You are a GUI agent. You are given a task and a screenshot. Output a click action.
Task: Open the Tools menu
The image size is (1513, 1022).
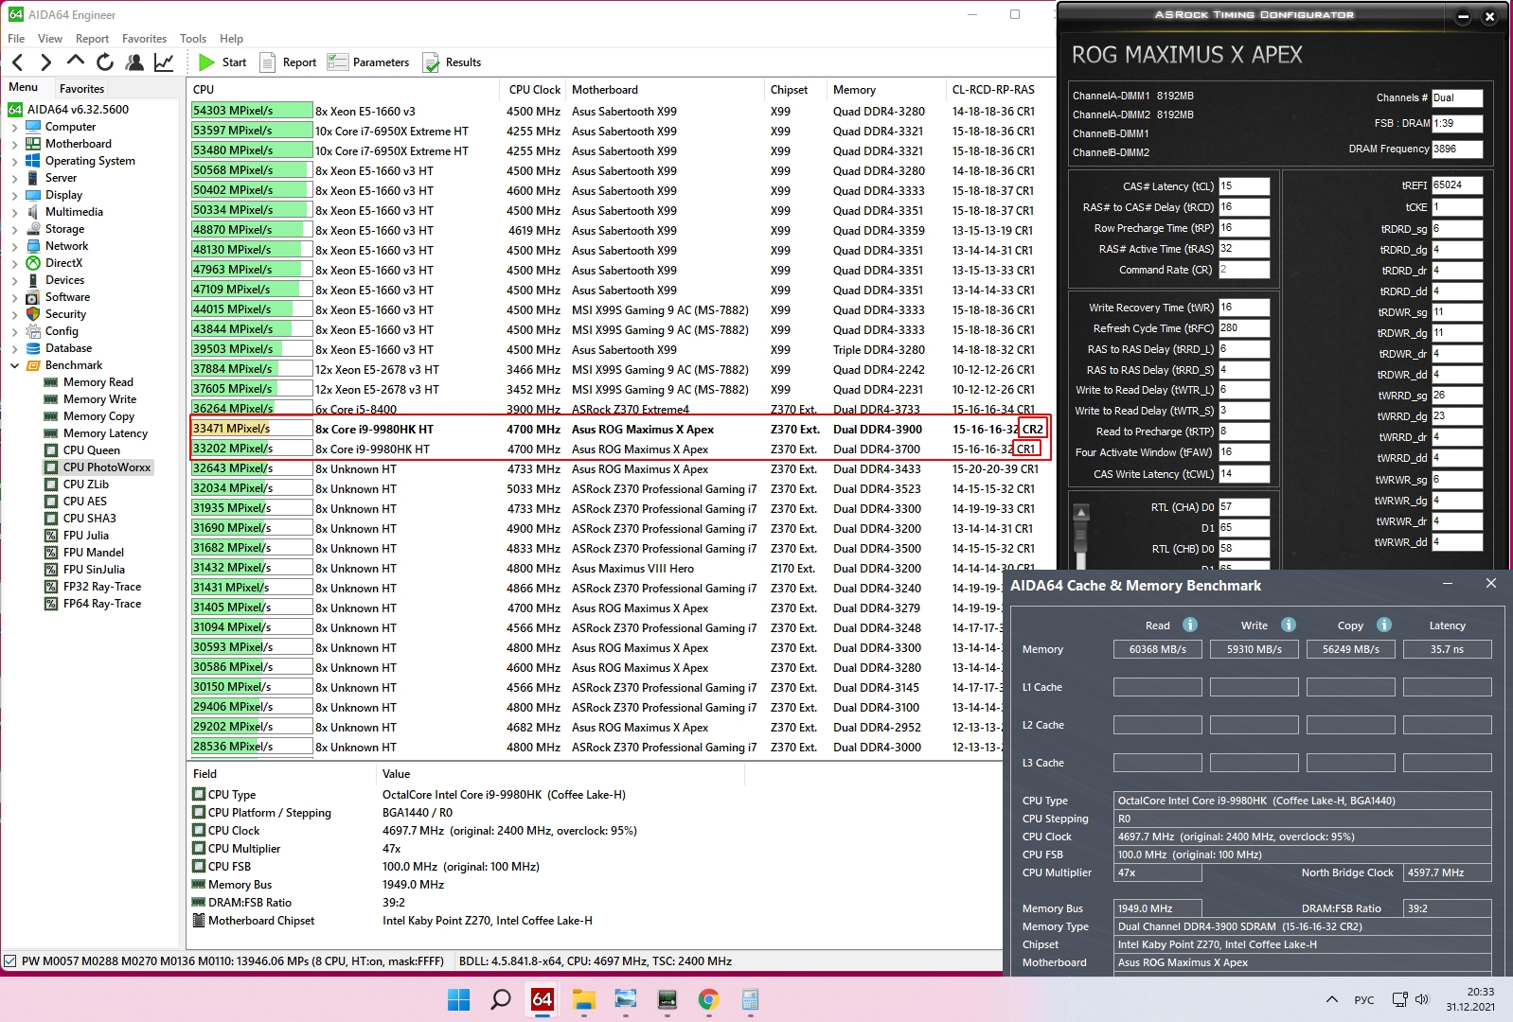pos(193,39)
